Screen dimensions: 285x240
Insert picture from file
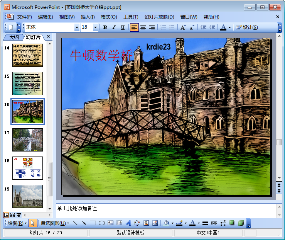pos(155,223)
